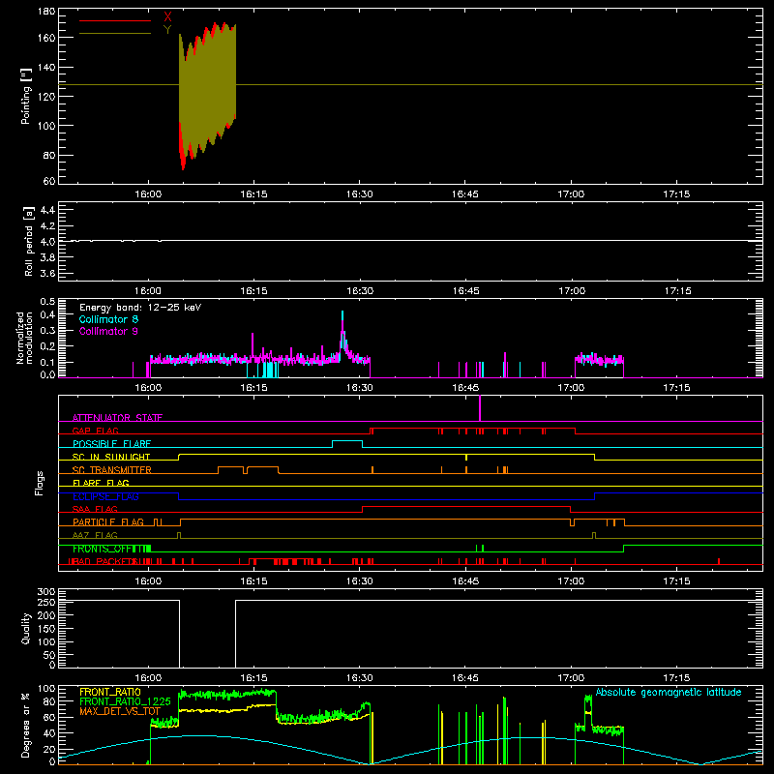Click the olive Y legend label
Screen dimensions: 774x774
pyautogui.click(x=167, y=30)
